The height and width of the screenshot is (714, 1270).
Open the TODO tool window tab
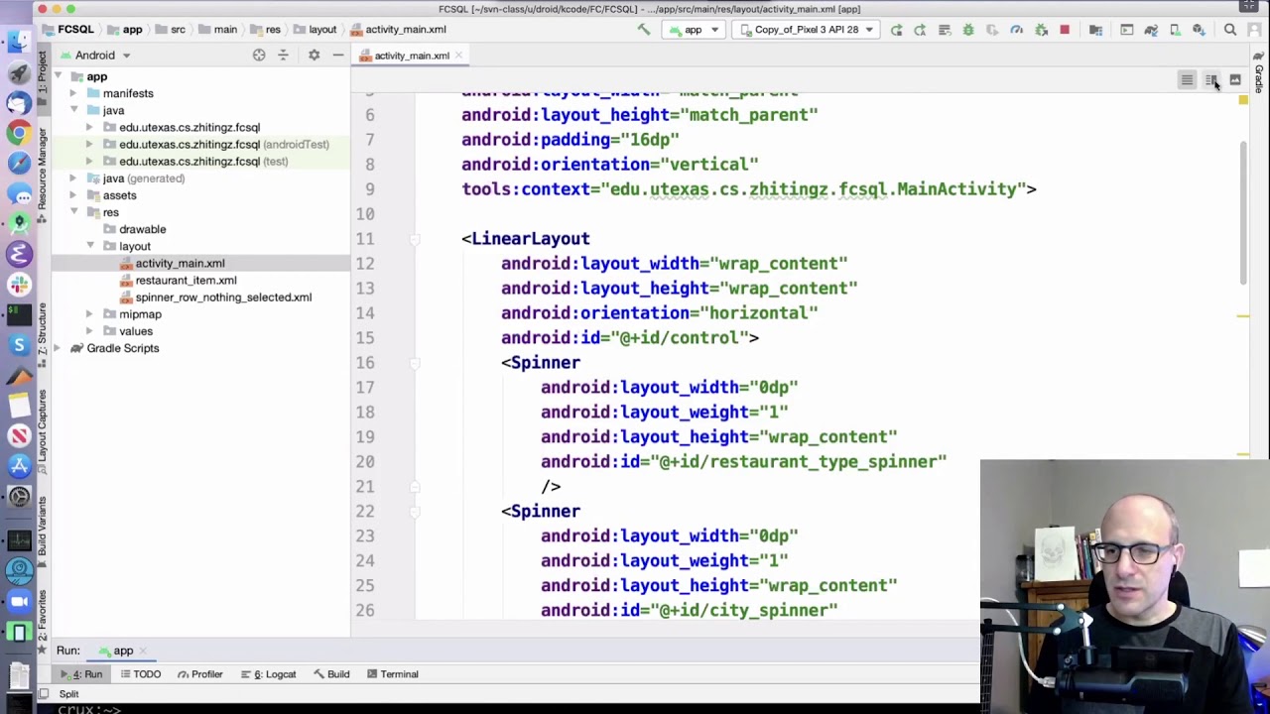(x=140, y=674)
